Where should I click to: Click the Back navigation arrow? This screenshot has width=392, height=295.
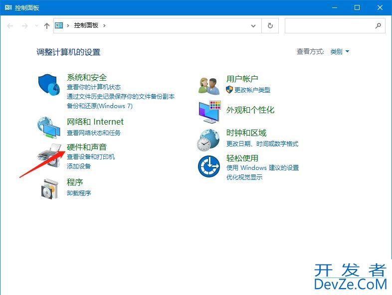[10, 26]
